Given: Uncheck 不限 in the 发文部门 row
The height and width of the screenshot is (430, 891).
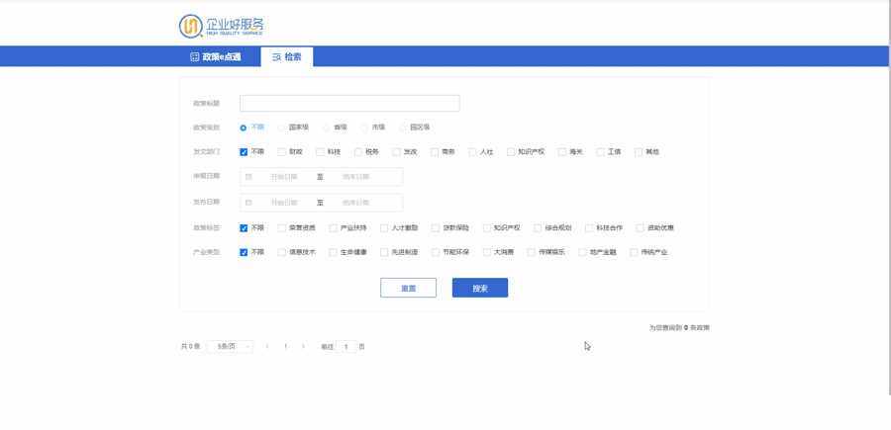Looking at the screenshot, I should pyautogui.click(x=244, y=152).
